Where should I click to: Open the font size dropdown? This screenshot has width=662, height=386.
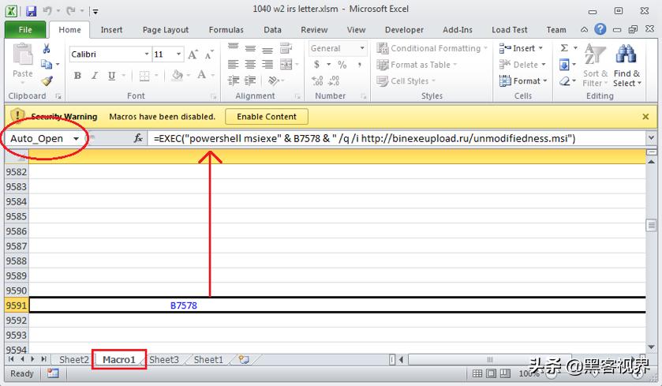pyautogui.click(x=178, y=54)
